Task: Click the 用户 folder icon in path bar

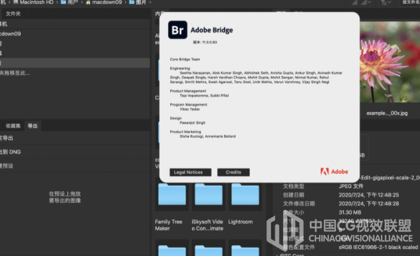Action: [x=63, y=2]
